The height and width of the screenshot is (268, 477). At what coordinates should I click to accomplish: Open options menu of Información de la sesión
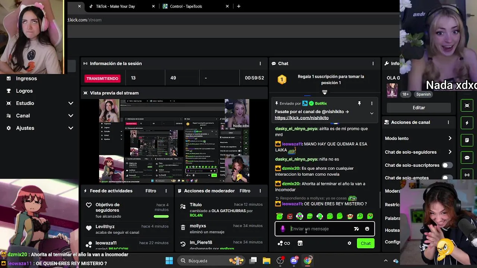pyautogui.click(x=260, y=64)
